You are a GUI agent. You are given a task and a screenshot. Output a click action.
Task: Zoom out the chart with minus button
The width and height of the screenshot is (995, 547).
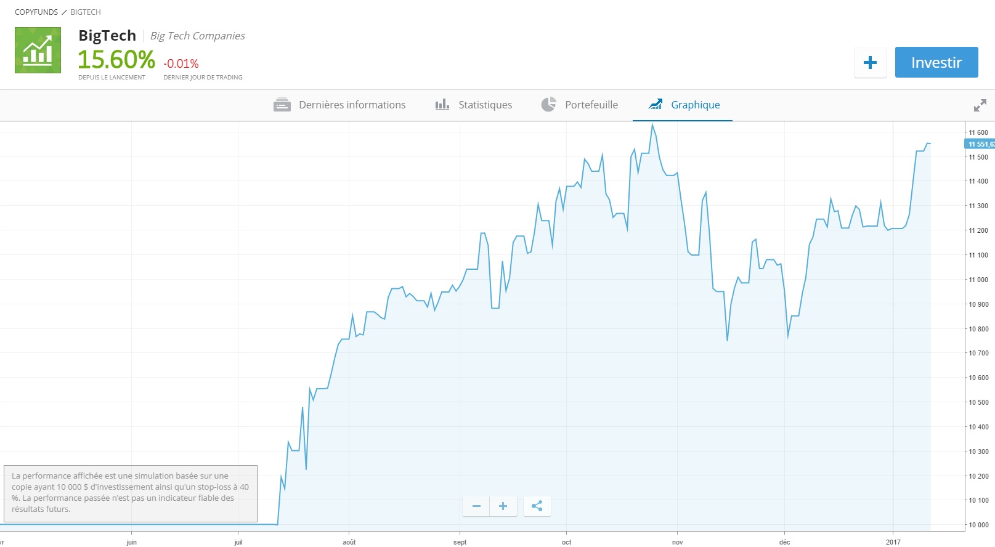[x=476, y=506]
